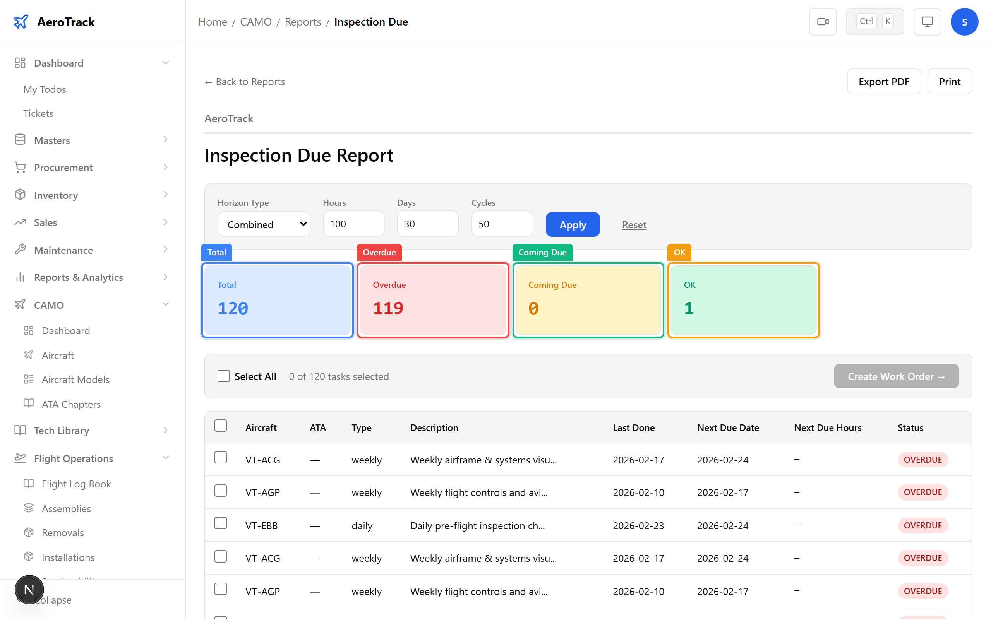Viewport: 991px width, 619px height.
Task: Click the Reset link
Action: tap(634, 225)
